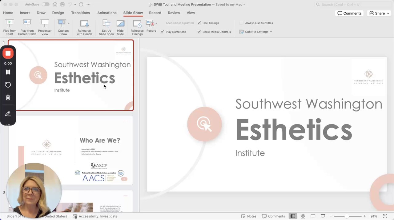Pause the screen recording
The width and height of the screenshot is (394, 220).
[x=8, y=72]
